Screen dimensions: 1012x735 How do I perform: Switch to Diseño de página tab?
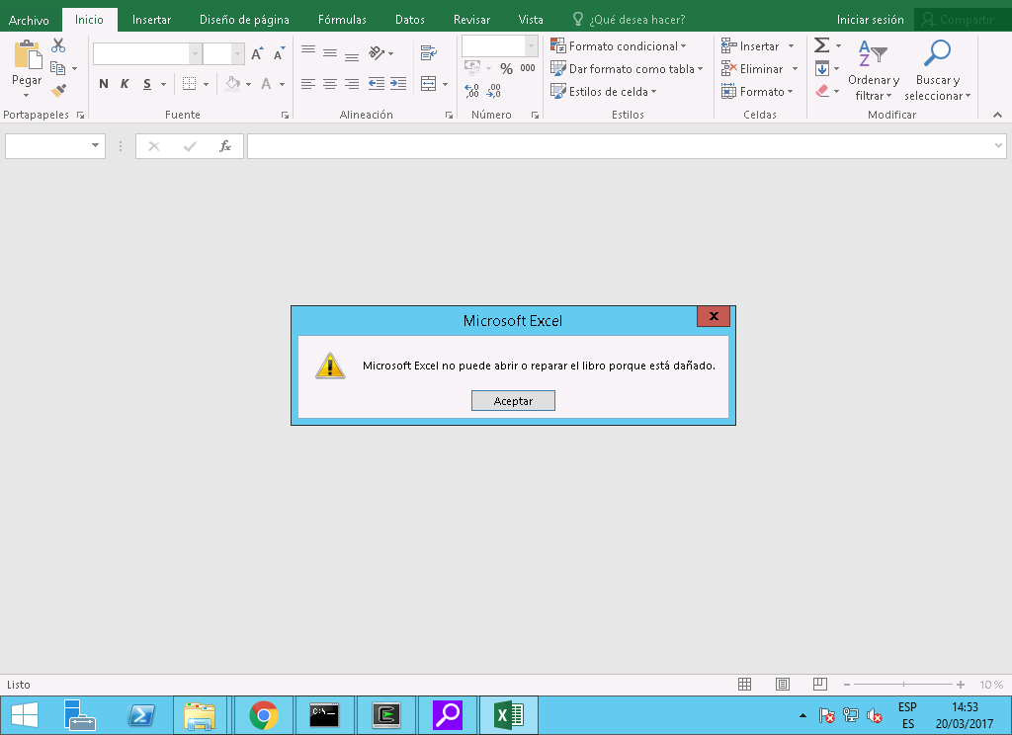tap(244, 20)
